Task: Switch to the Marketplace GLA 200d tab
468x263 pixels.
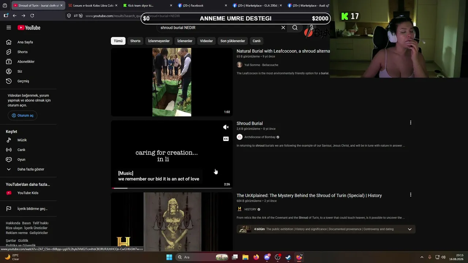Action: pos(255,5)
